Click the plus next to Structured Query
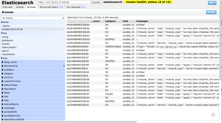Image resolution: width=222 pixels, height=123 pixels. pyautogui.click(x=61, y=7)
